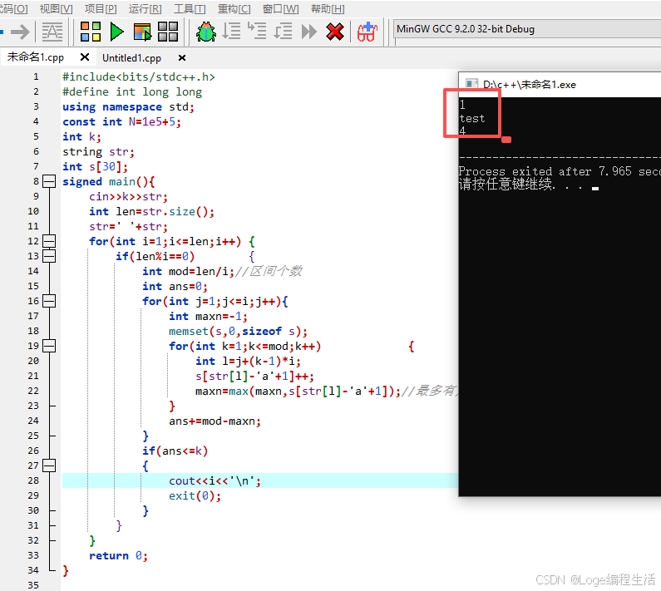Click the 请按任意键继续 prompt in console
661x591 pixels.
click(520, 185)
